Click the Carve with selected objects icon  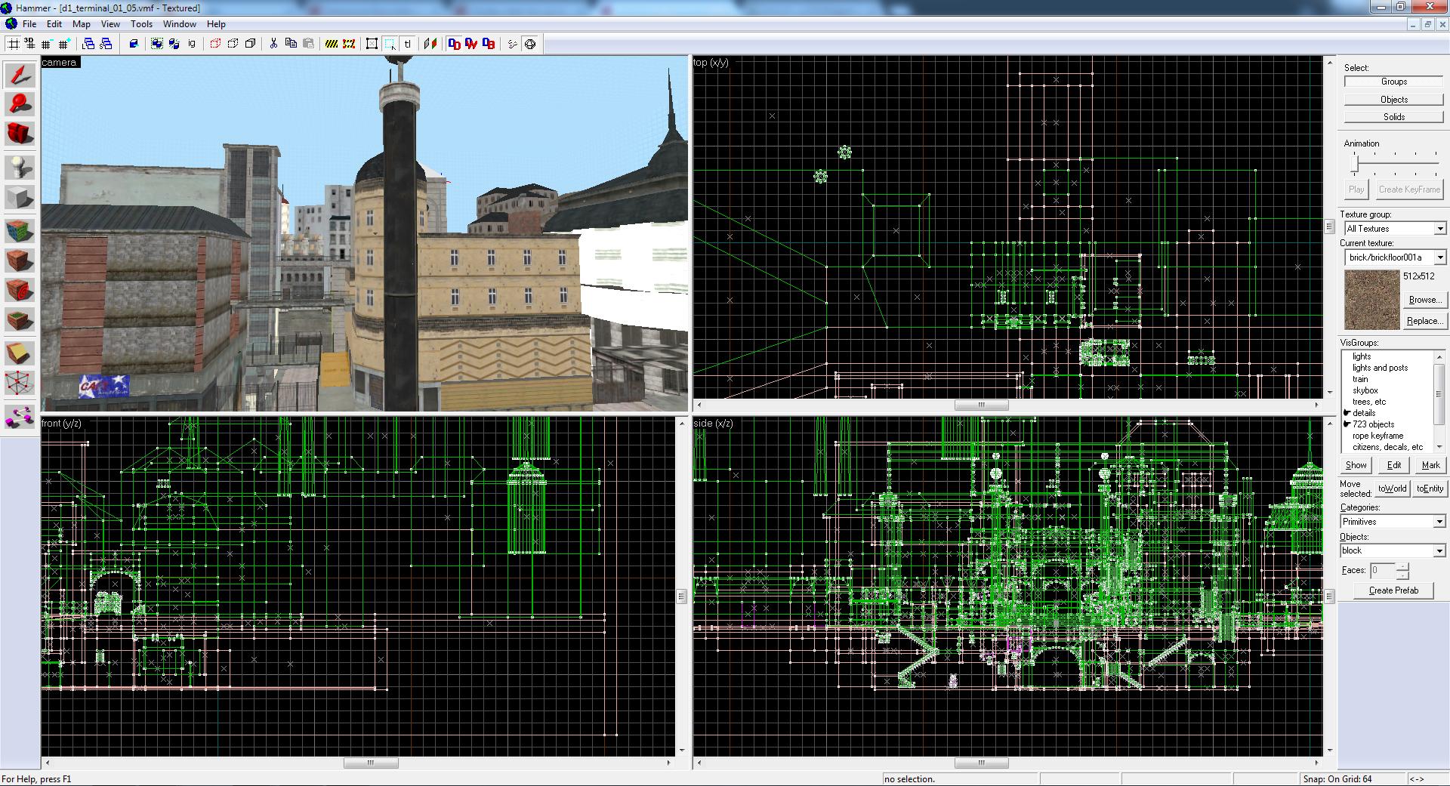(133, 44)
